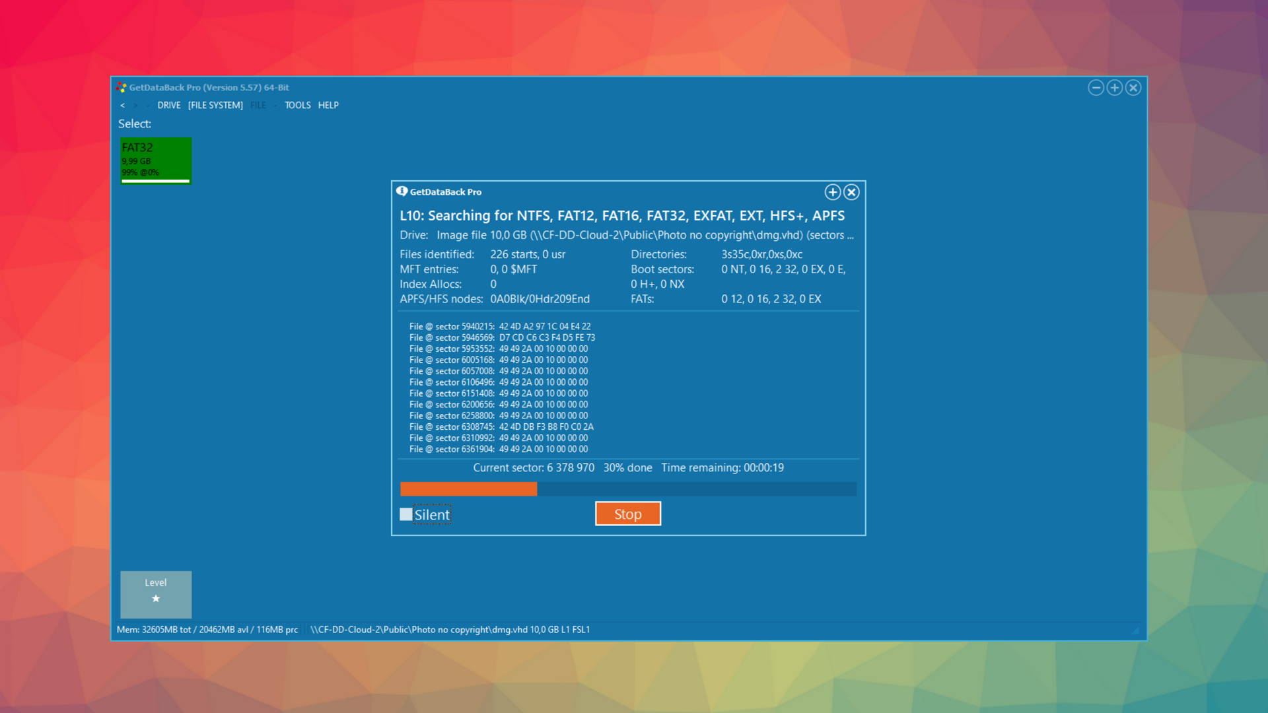
Task: Minimize the main GetDataBack window
Action: pyautogui.click(x=1096, y=88)
